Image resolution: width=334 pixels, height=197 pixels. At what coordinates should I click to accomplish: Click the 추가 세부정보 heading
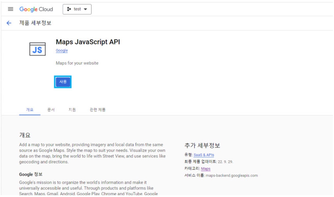202,146
